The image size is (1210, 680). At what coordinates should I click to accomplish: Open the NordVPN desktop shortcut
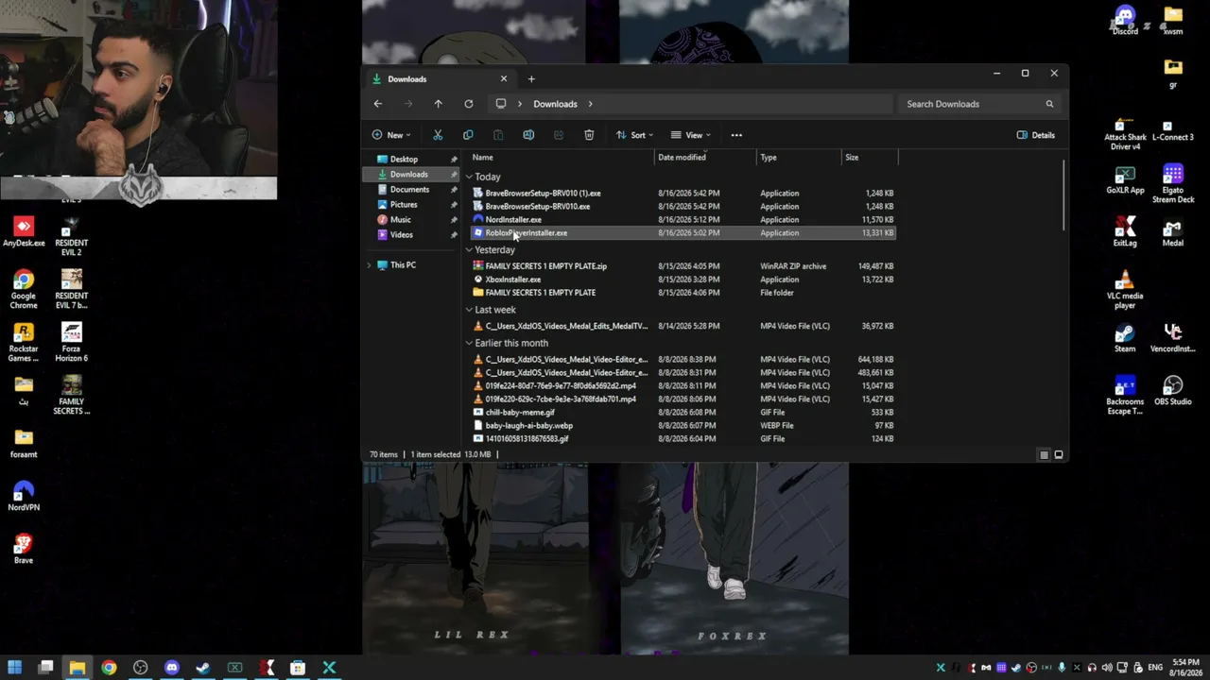click(24, 496)
